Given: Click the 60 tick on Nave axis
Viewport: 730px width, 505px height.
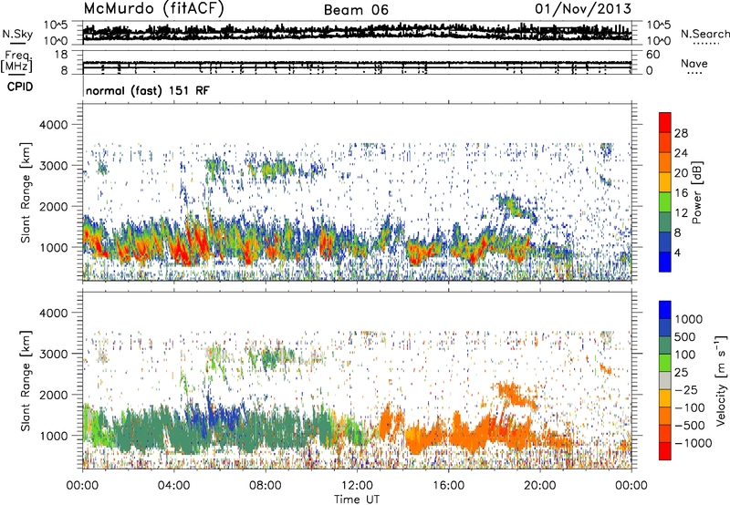Looking at the screenshot, I should tap(652, 55).
